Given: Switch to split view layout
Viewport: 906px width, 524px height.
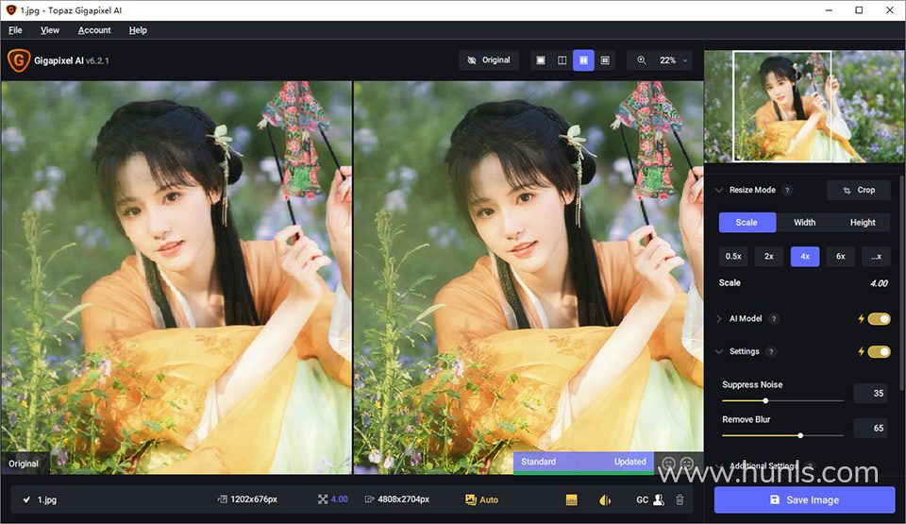Looking at the screenshot, I should pos(562,60).
